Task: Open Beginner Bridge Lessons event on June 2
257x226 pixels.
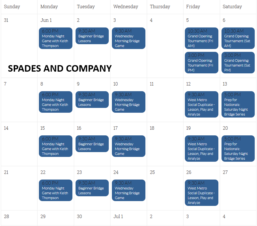Action: [92, 36]
